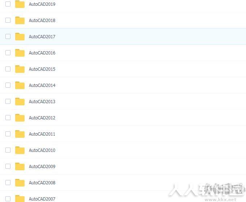Open the AutoCAD2007 name text
This screenshot has width=246, height=202.
(x=42, y=199)
